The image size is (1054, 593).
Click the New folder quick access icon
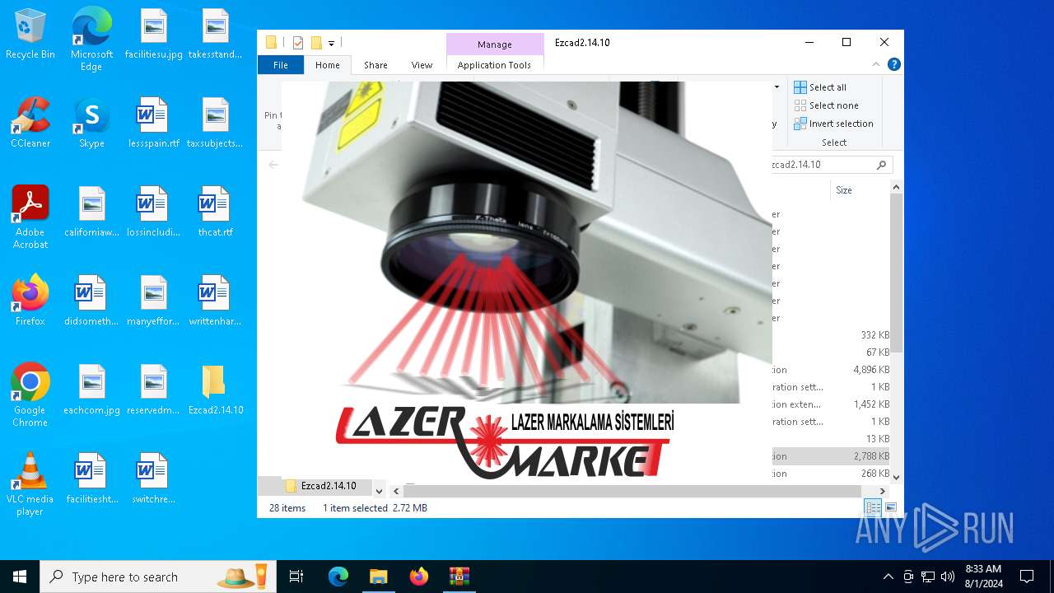click(316, 43)
